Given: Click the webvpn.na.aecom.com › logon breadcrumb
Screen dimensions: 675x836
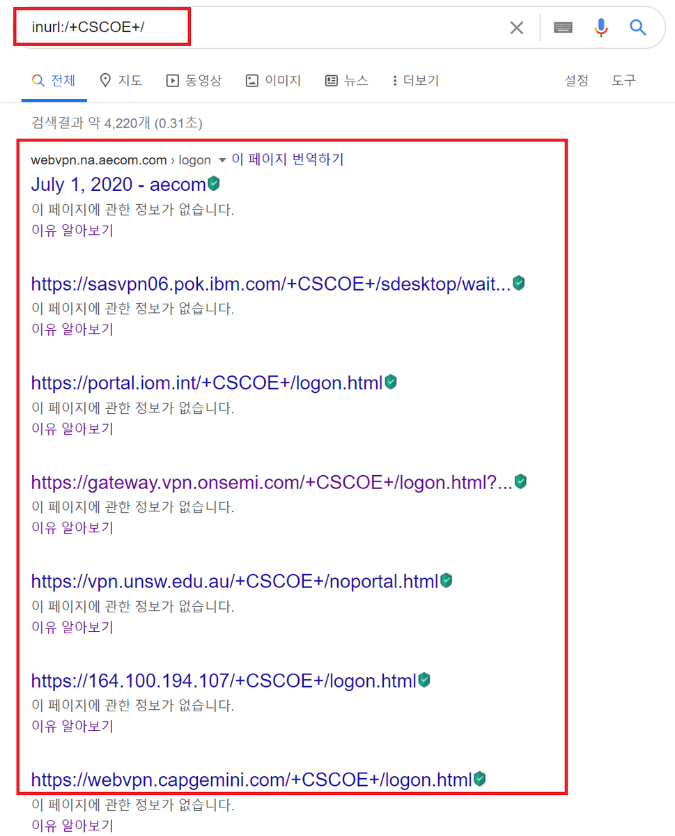Looking at the screenshot, I should pos(121,160).
